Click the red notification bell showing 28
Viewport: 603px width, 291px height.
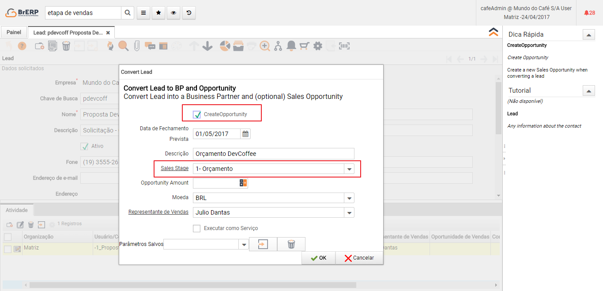tap(589, 13)
